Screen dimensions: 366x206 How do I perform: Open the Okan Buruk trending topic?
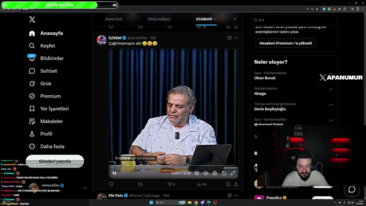[265, 78]
